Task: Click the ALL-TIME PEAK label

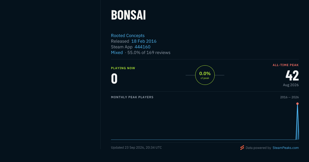Action: tap(286, 65)
